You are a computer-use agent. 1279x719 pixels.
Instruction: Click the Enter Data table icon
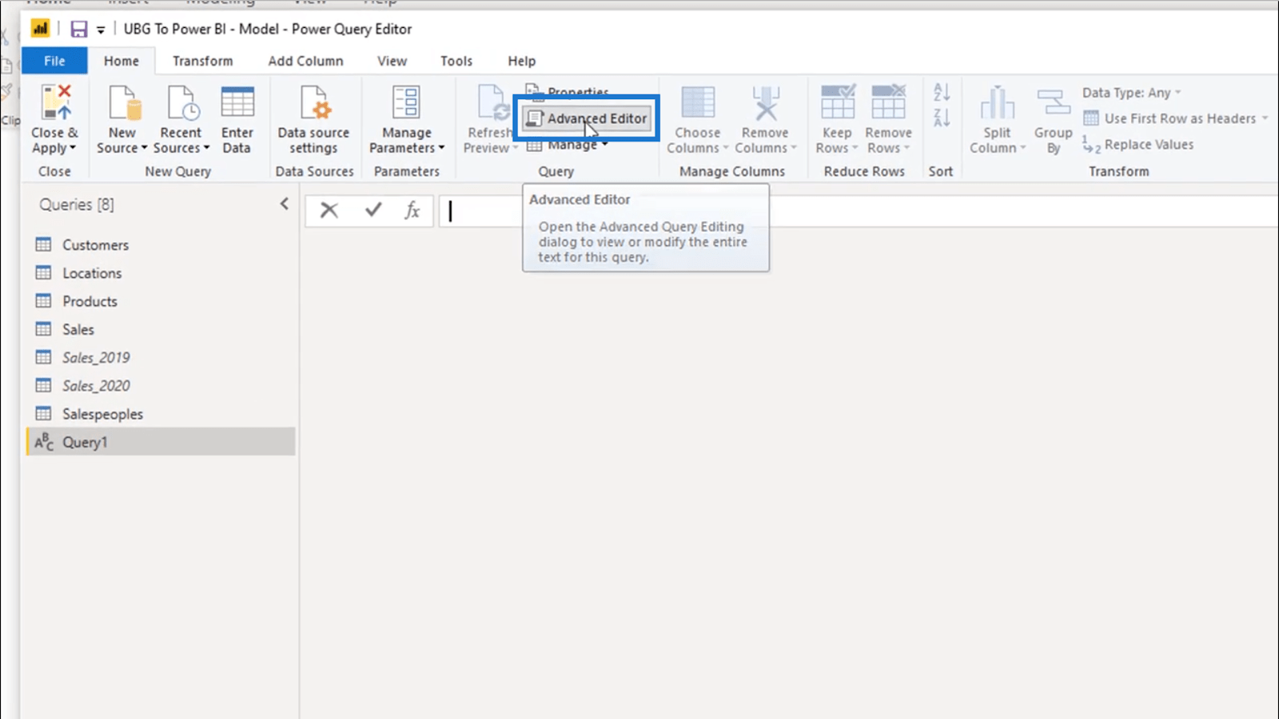pos(237,102)
